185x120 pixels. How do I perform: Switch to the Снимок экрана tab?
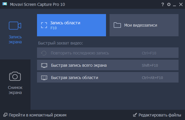[x=15, y=90]
